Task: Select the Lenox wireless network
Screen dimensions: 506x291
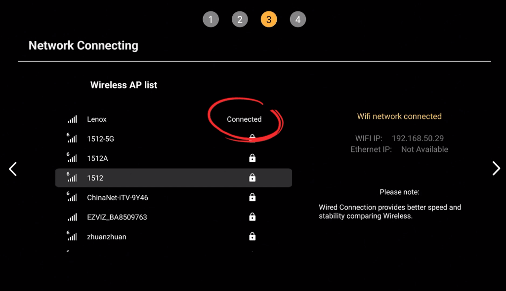Action: (96, 119)
